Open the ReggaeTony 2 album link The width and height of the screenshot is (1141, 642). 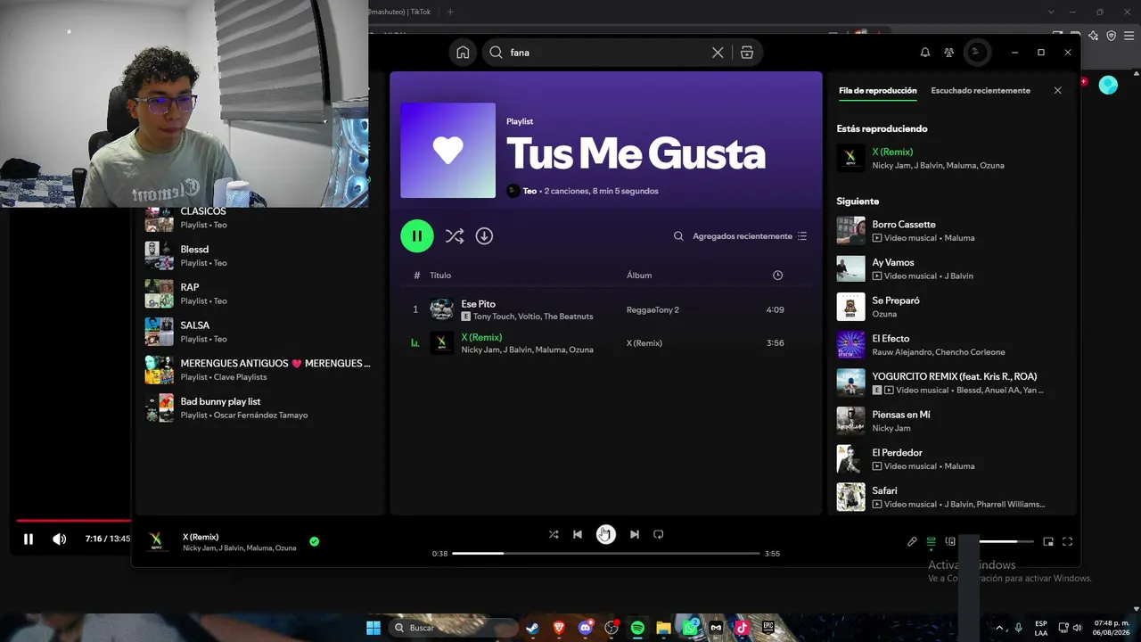tap(653, 310)
